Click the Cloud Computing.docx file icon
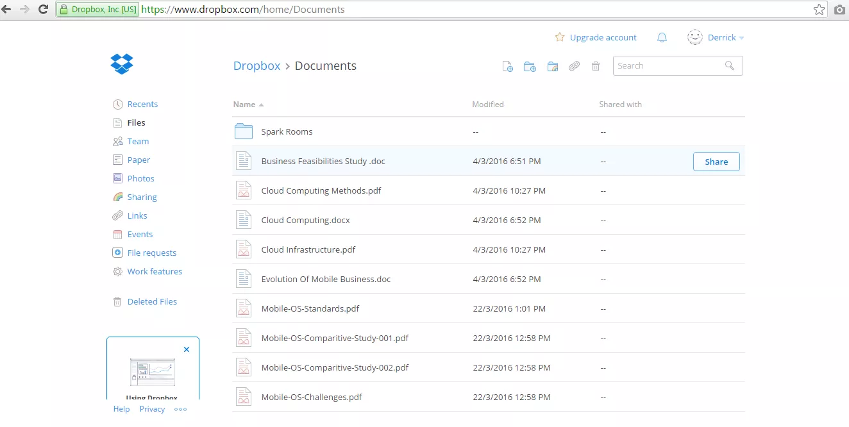Viewport: 849px width, 427px height. [x=244, y=220]
